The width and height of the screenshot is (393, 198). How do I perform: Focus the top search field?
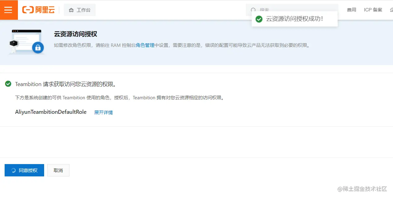pos(292,10)
